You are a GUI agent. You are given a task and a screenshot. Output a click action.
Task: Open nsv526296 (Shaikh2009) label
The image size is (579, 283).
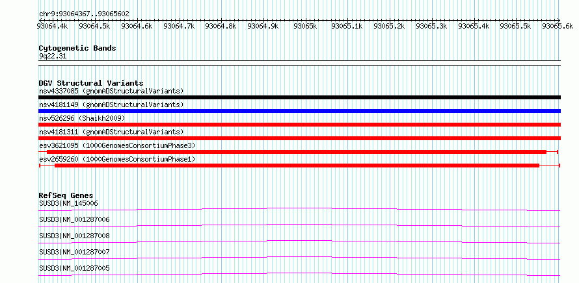(82, 118)
